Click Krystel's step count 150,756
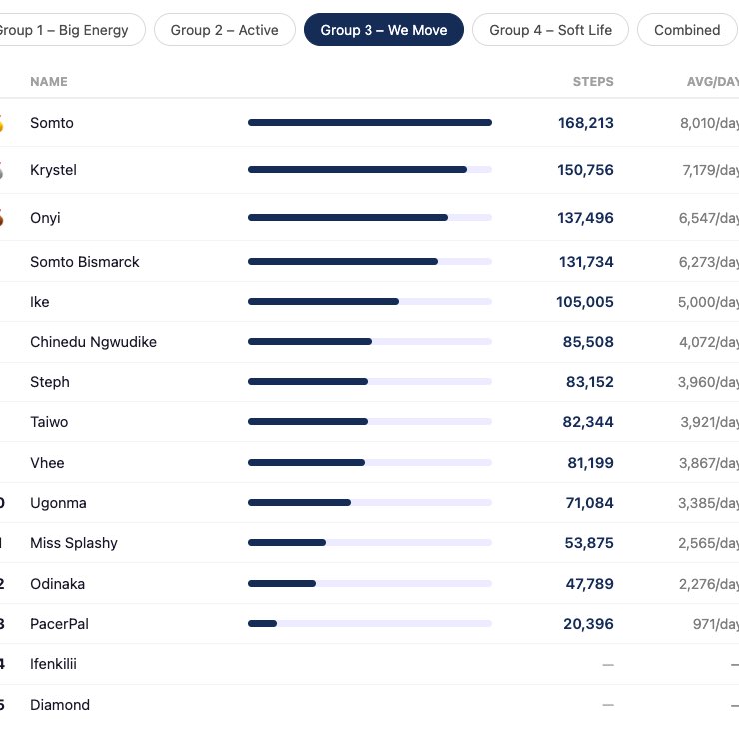Image resolution: width=739 pixels, height=738 pixels. click(x=585, y=170)
